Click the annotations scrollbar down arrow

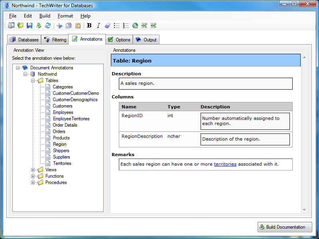(304, 210)
